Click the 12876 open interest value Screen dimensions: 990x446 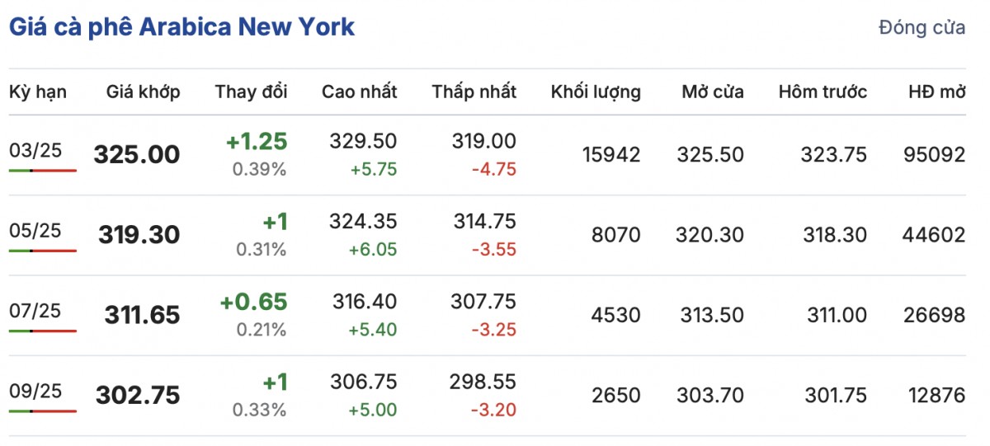click(x=934, y=396)
